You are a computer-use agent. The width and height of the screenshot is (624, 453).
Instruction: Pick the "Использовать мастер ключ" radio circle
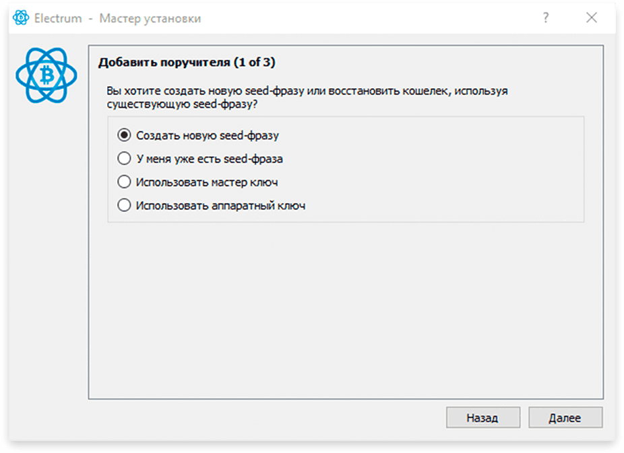(124, 182)
